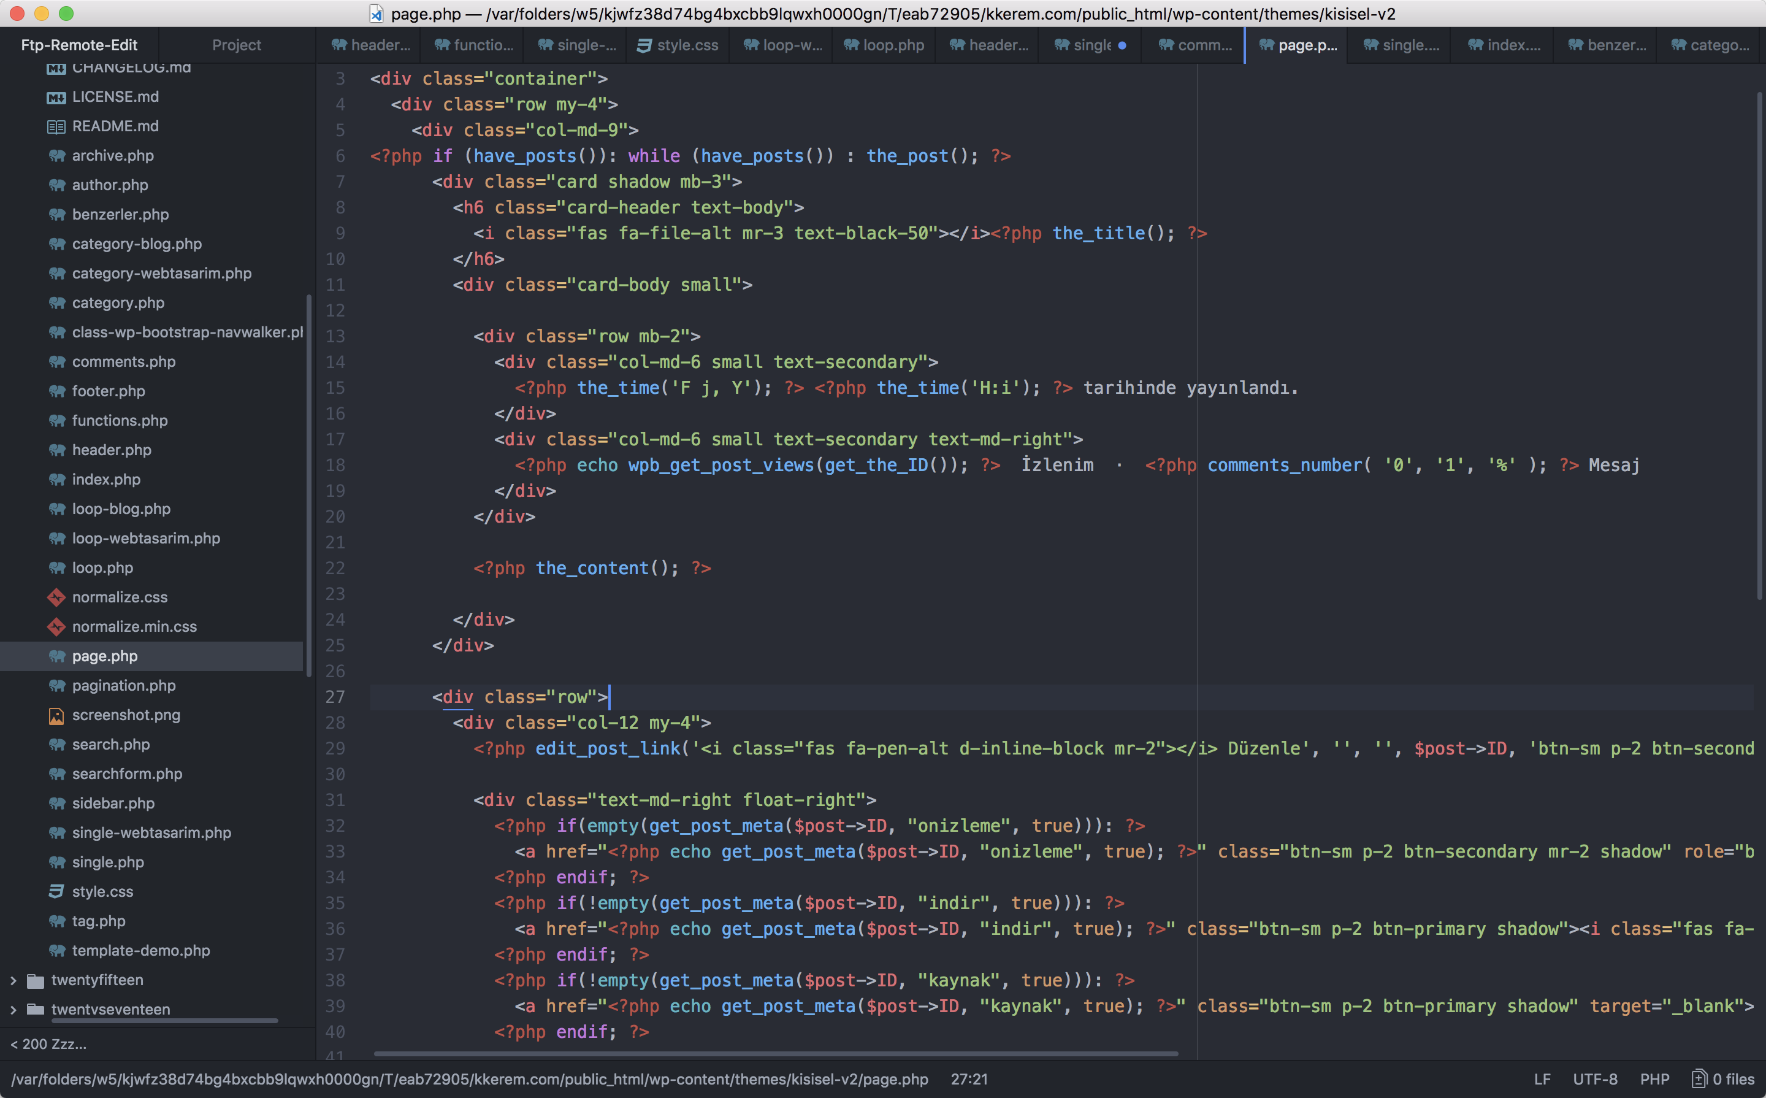Screen dimensions: 1766x1098
Task: Expand the twentyseventeen folder
Action: [13, 1010]
